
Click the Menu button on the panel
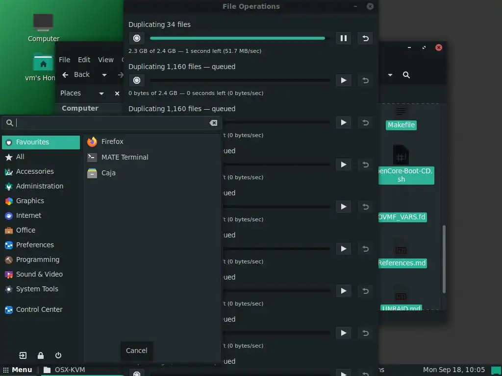point(18,370)
